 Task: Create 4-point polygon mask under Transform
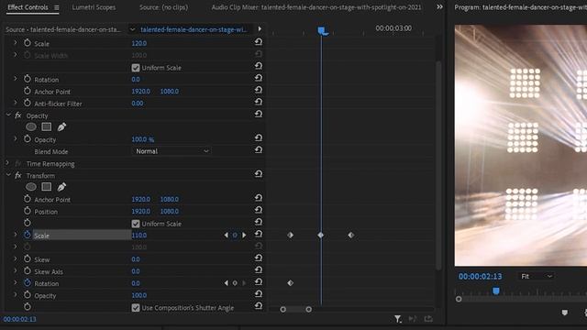click(x=47, y=187)
